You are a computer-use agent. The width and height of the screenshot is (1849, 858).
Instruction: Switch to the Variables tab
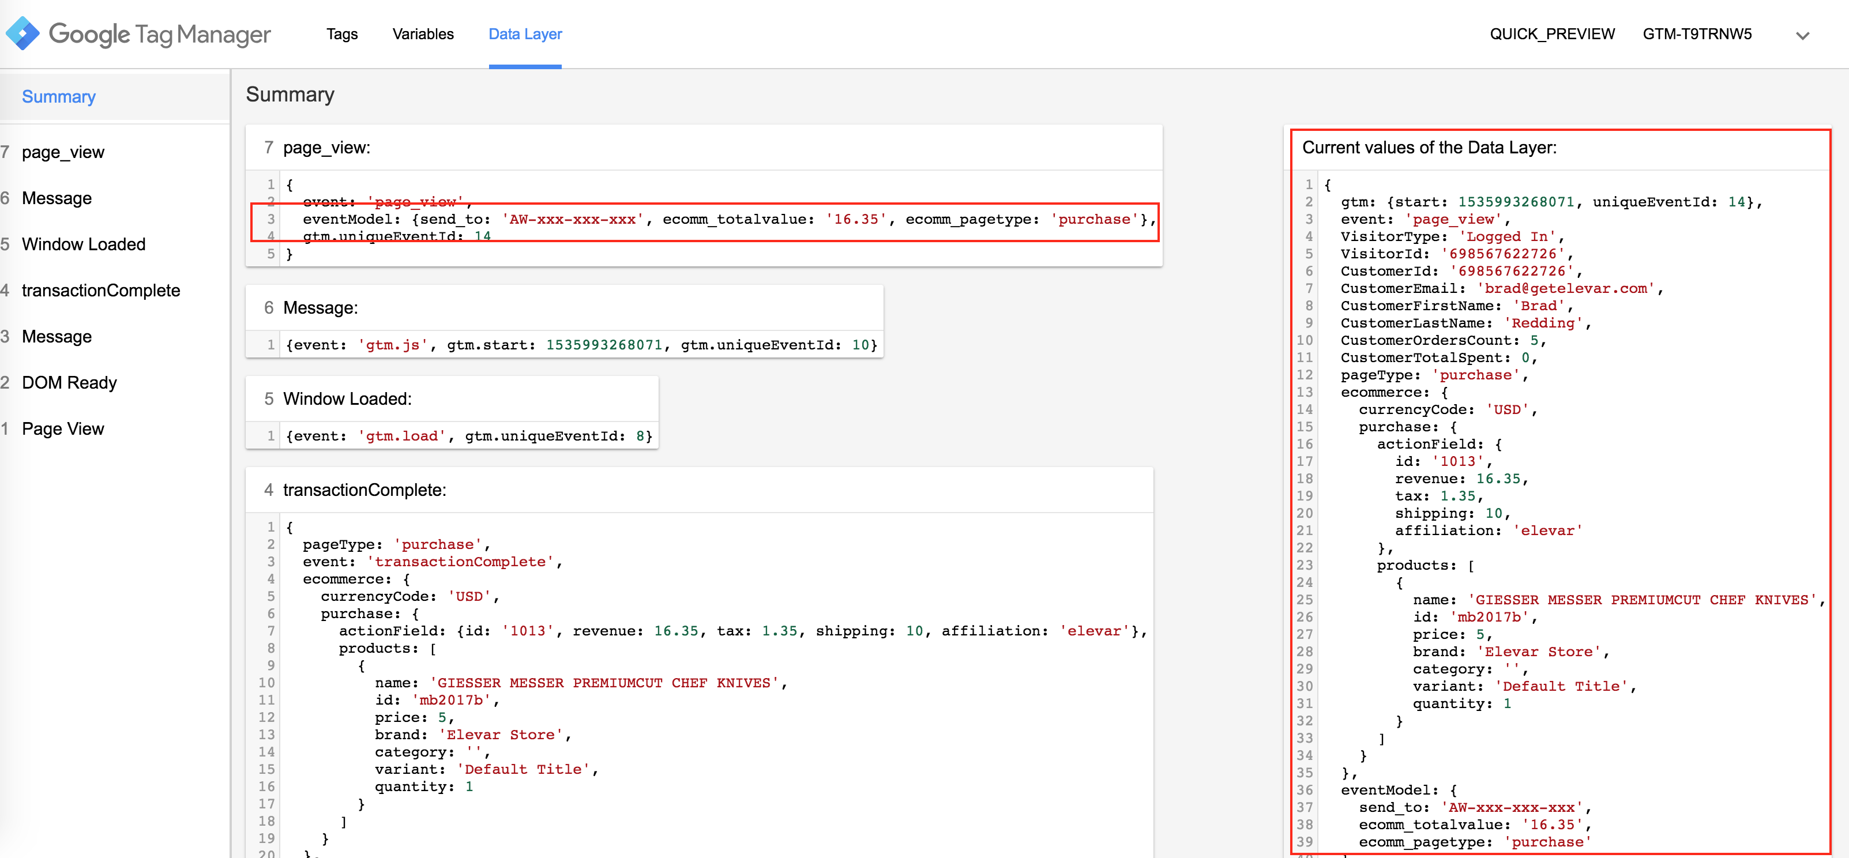(x=423, y=33)
